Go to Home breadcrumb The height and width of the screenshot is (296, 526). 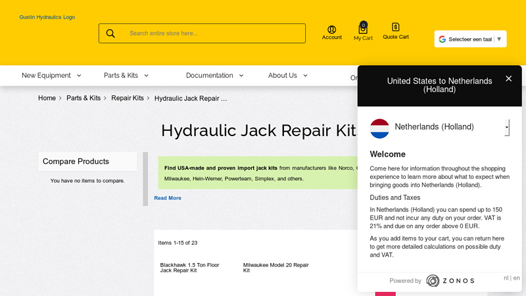(x=47, y=98)
